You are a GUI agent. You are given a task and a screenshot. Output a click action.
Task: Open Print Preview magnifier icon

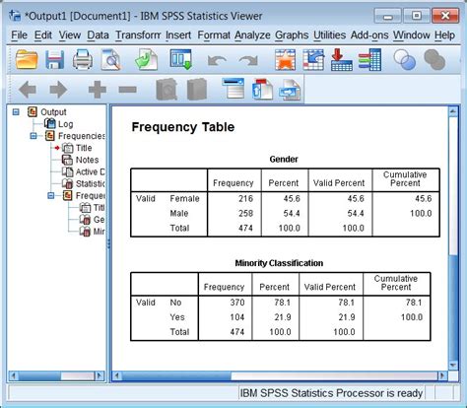coord(110,59)
